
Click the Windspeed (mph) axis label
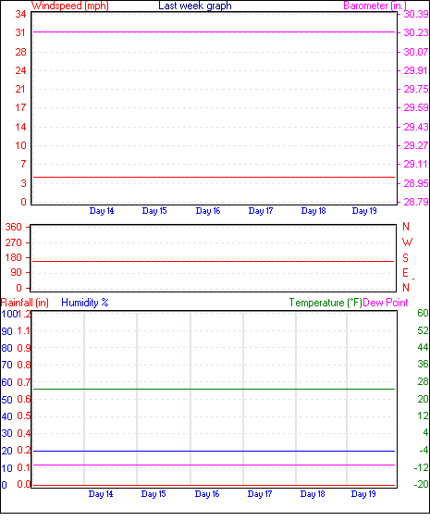pyautogui.click(x=70, y=6)
